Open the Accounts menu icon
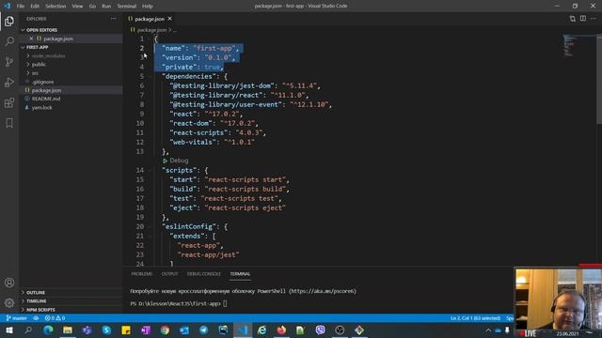The image size is (602, 338). tap(9, 283)
